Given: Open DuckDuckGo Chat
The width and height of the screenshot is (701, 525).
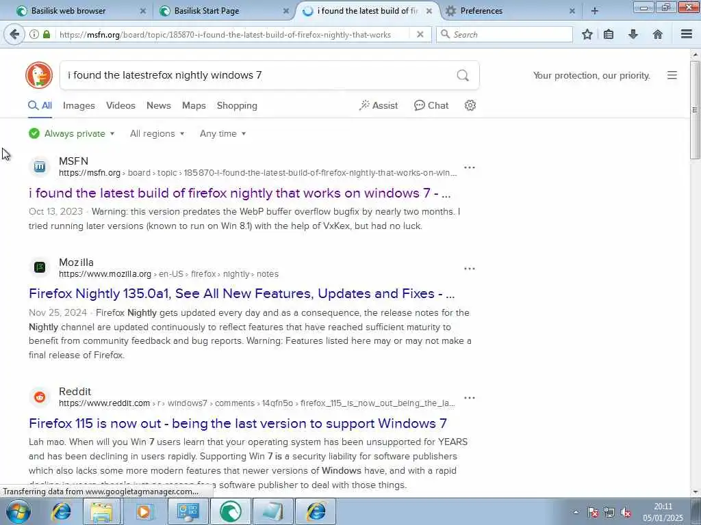Looking at the screenshot, I should point(431,105).
